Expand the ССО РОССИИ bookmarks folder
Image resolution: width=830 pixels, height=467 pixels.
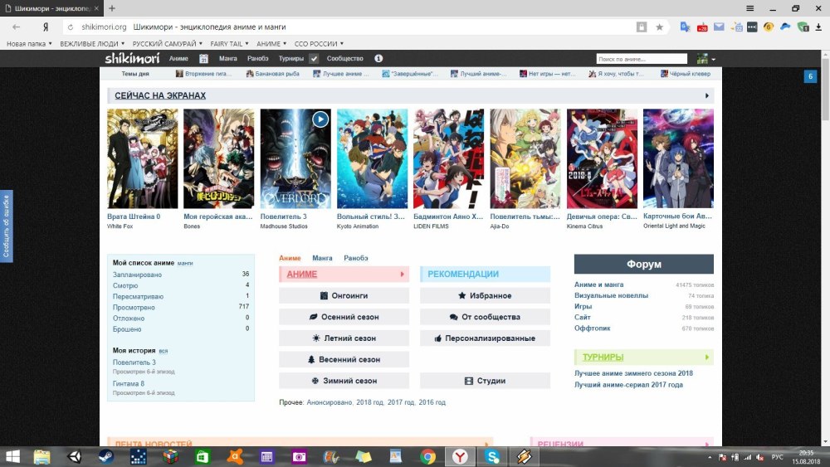pos(319,44)
